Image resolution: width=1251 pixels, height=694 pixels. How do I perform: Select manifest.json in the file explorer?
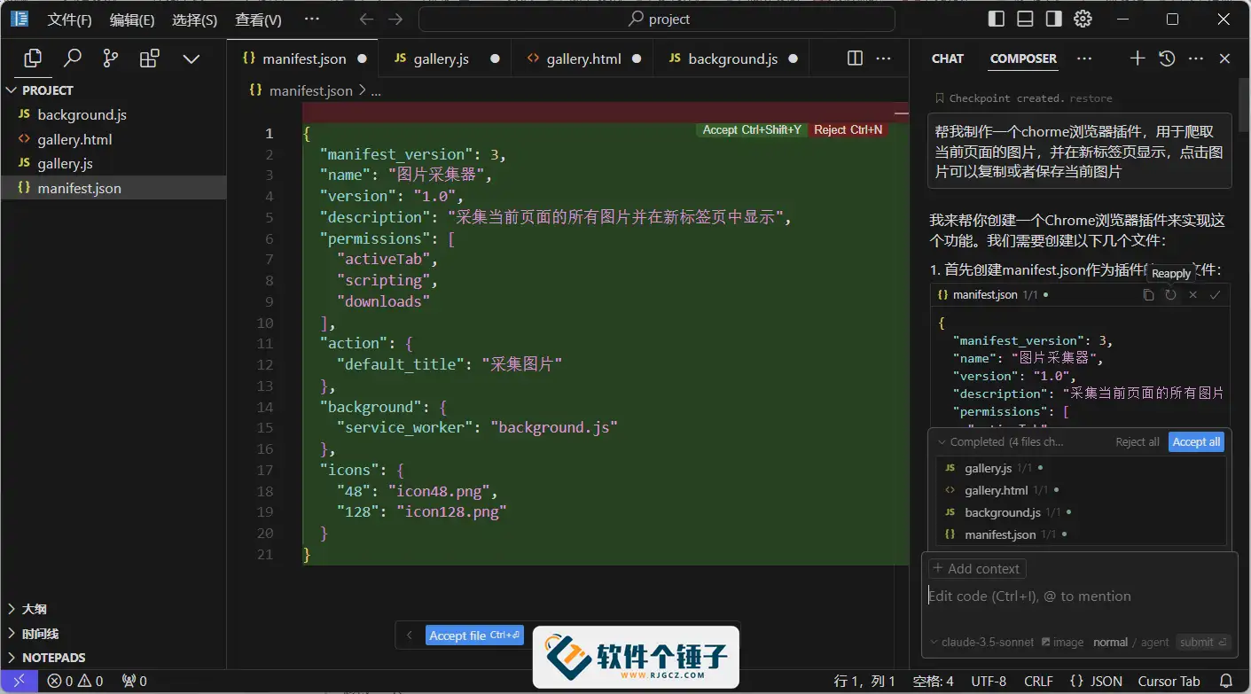click(x=113, y=188)
